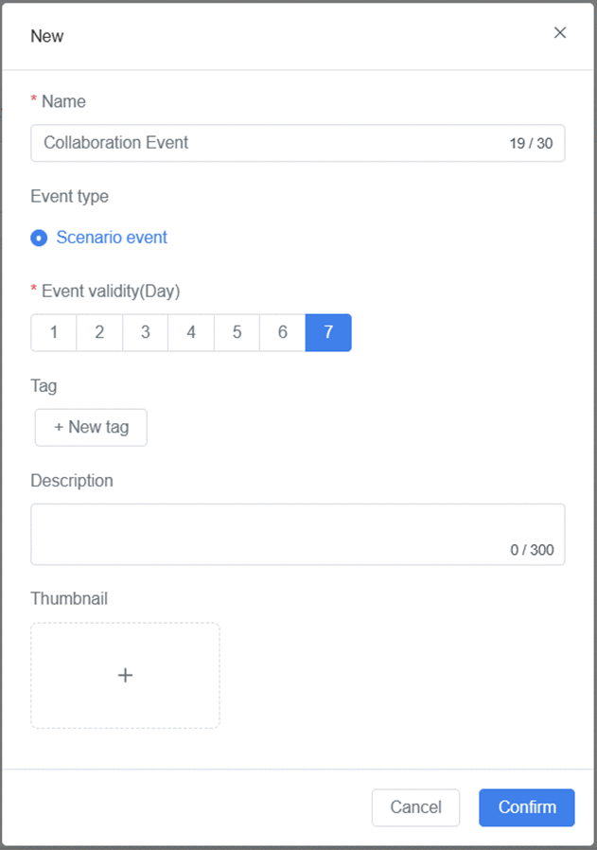This screenshot has height=850, width=597.
Task: Focus the Name input field
Action: point(265,143)
